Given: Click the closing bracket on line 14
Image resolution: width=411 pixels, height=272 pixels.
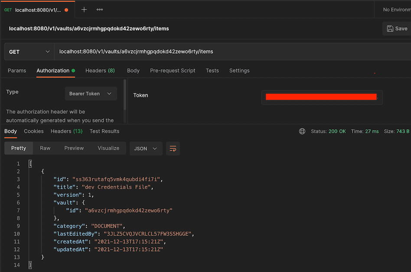Looking at the screenshot, I should pos(30,265).
